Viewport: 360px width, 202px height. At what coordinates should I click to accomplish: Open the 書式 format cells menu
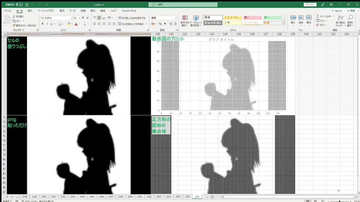point(309,20)
